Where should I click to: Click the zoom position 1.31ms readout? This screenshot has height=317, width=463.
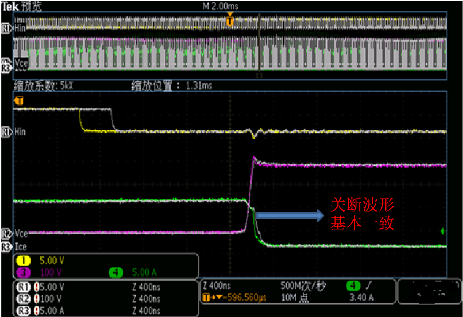(172, 85)
